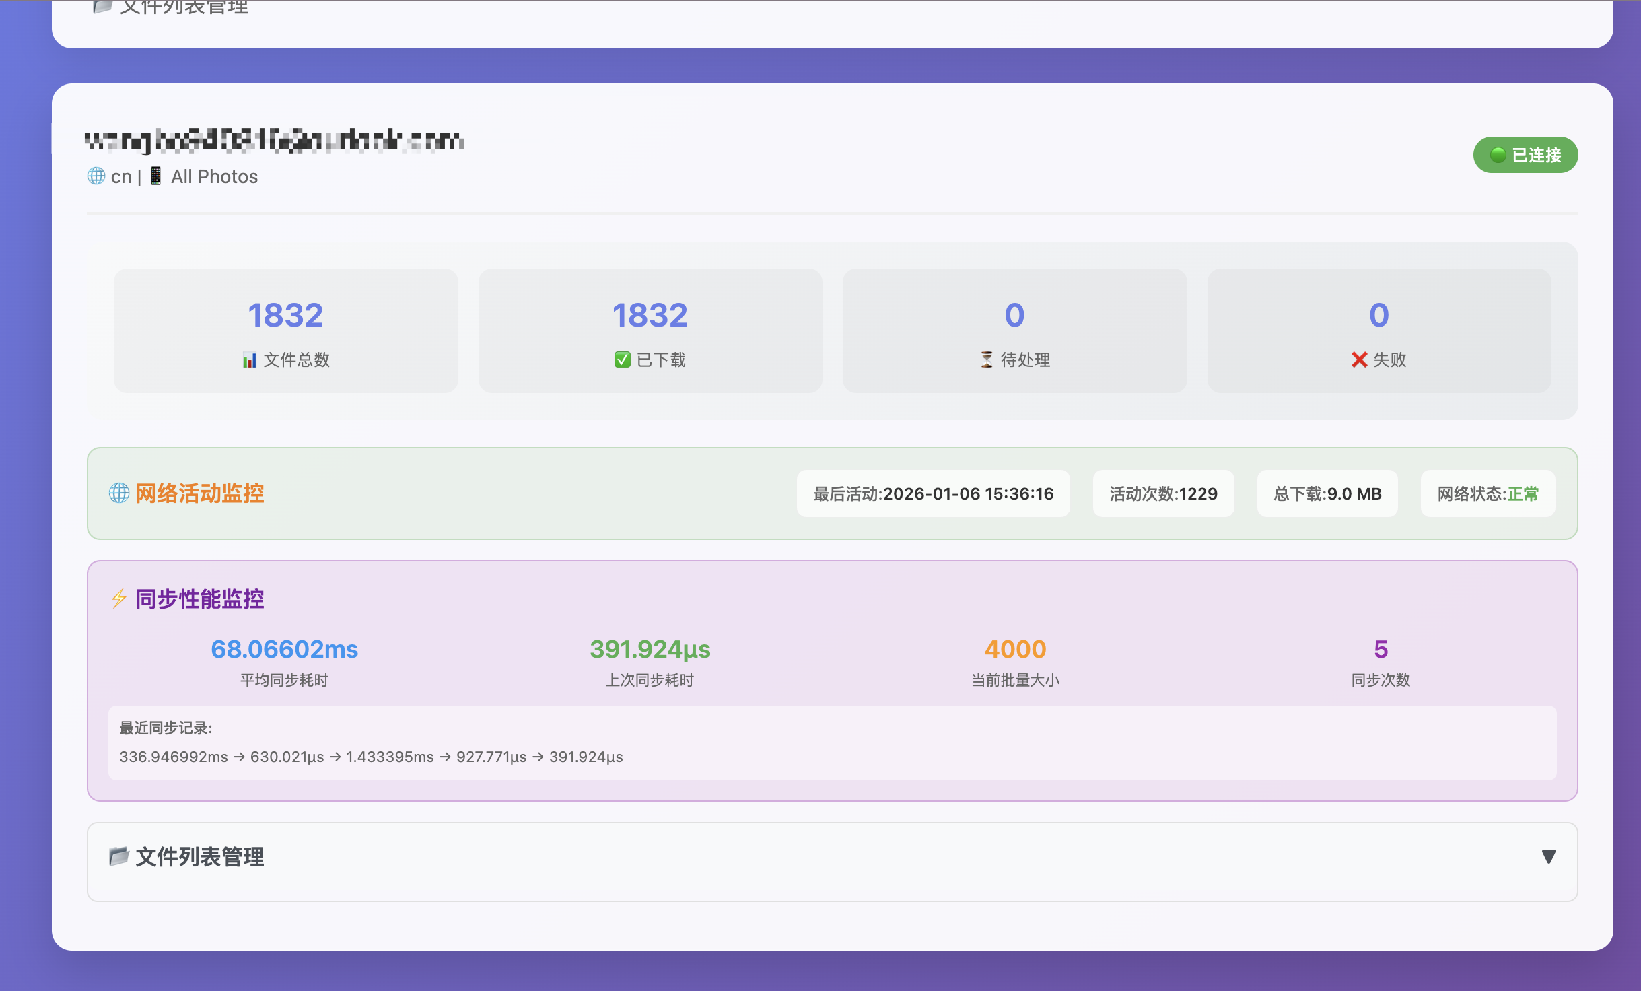
Task: Click the folder icon in 文件列表管理 section
Action: [119, 856]
